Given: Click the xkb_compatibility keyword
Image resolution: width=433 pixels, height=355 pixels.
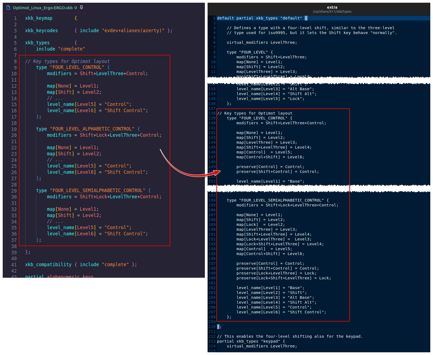Looking at the screenshot, I should tap(48, 264).
